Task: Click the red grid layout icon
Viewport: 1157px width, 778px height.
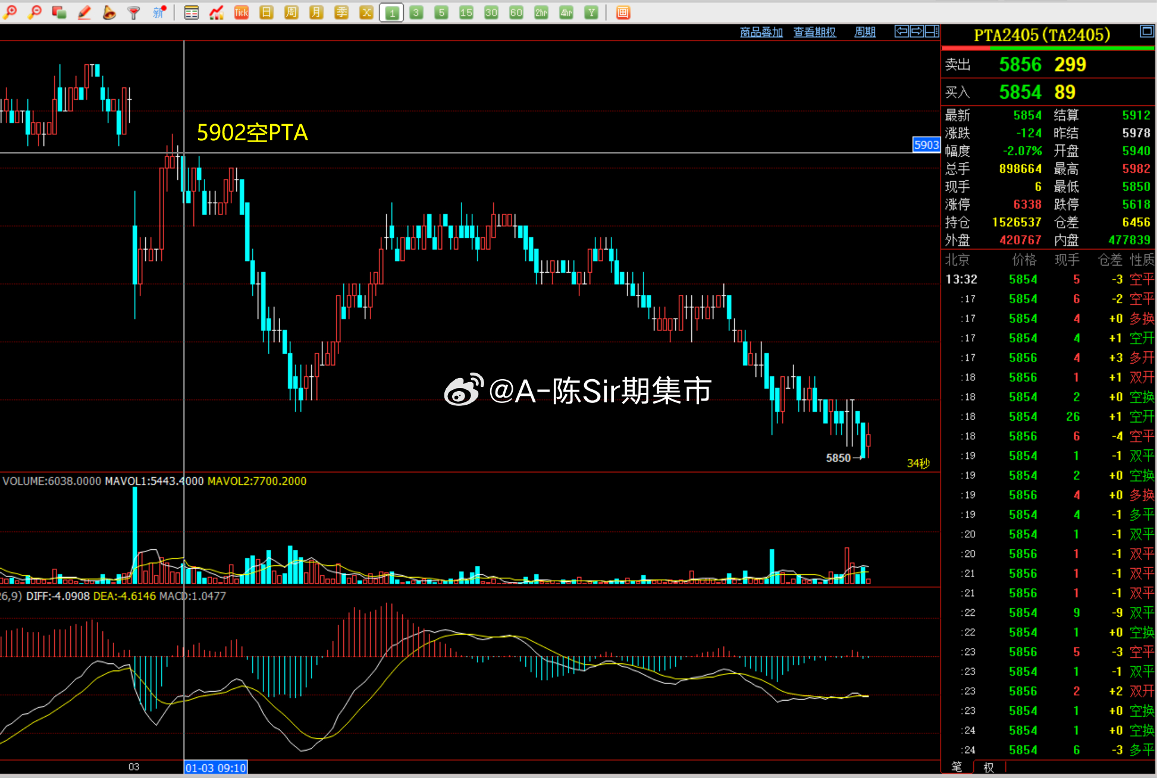Action: point(623,12)
